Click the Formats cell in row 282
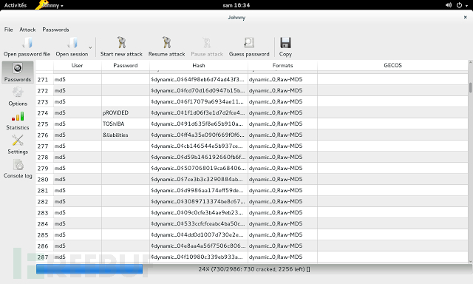Viewport: 473px width, 284px height. point(282,202)
